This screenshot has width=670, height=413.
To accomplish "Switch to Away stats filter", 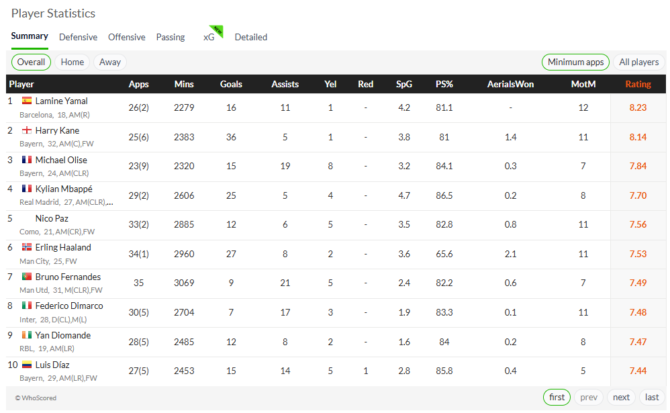I will click(110, 62).
